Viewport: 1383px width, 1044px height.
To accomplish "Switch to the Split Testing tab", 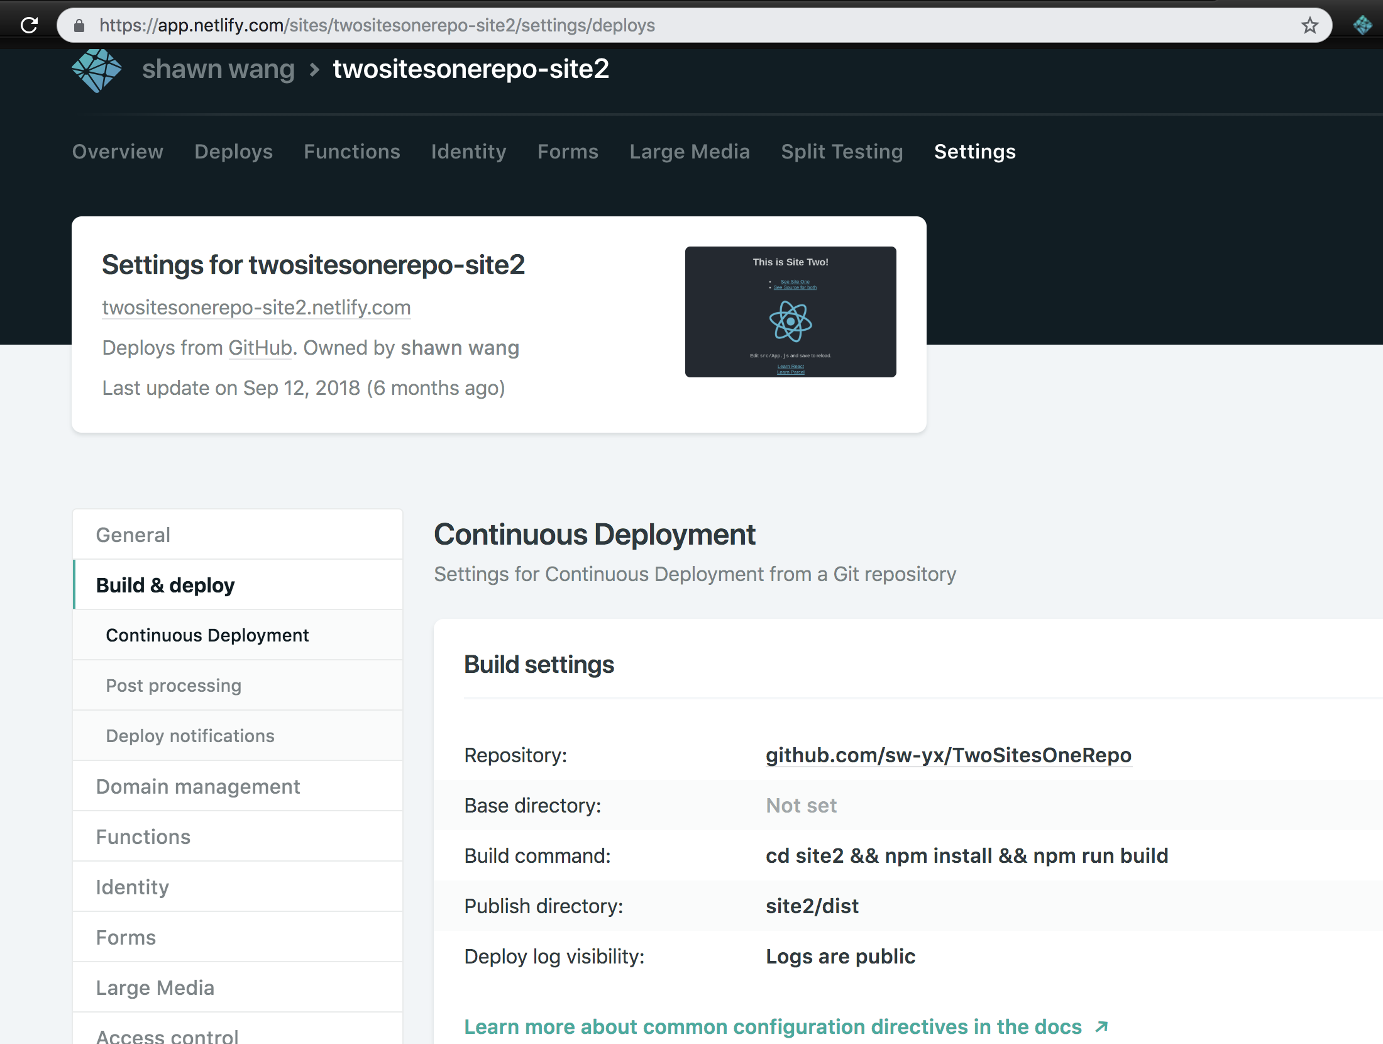I will point(842,152).
